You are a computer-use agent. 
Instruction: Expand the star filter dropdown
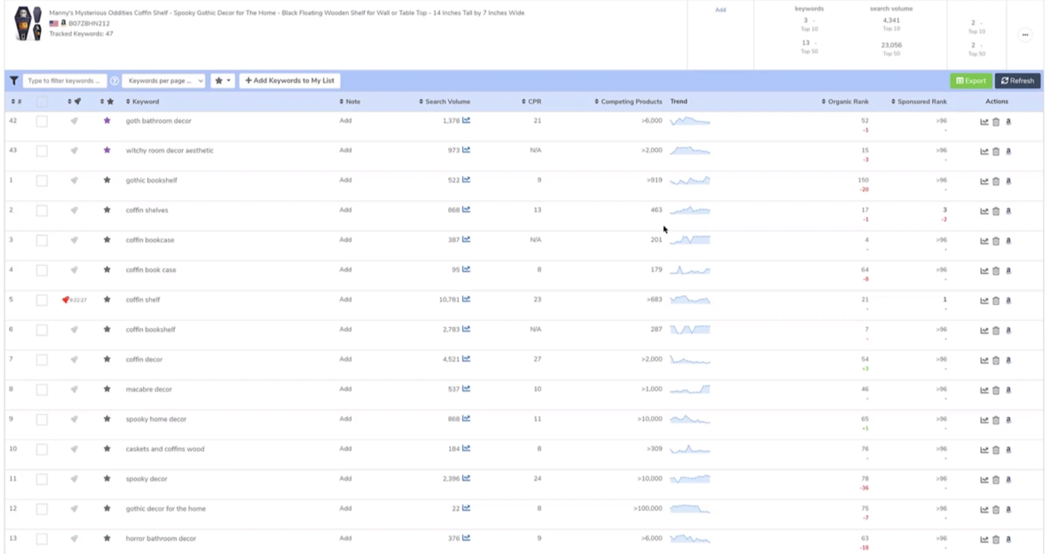coord(222,81)
